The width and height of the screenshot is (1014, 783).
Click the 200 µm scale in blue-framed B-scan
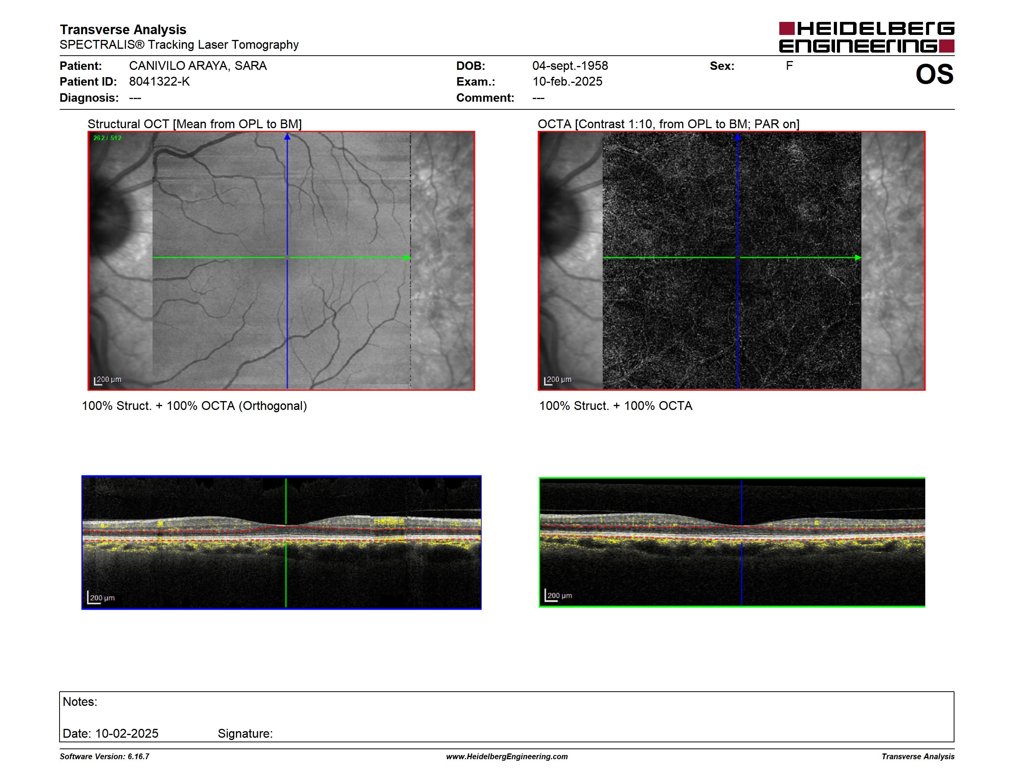pyautogui.click(x=101, y=598)
